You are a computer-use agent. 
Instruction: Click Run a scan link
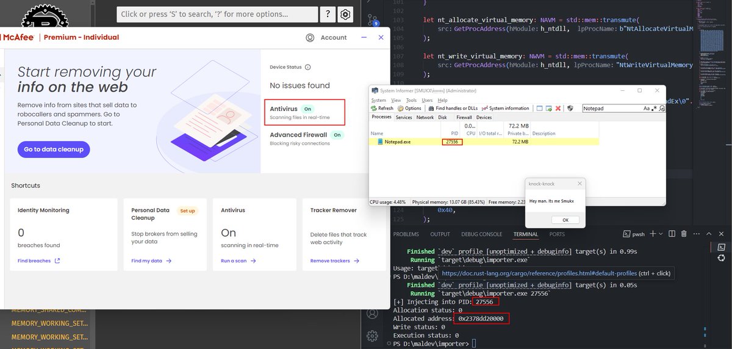pos(238,261)
